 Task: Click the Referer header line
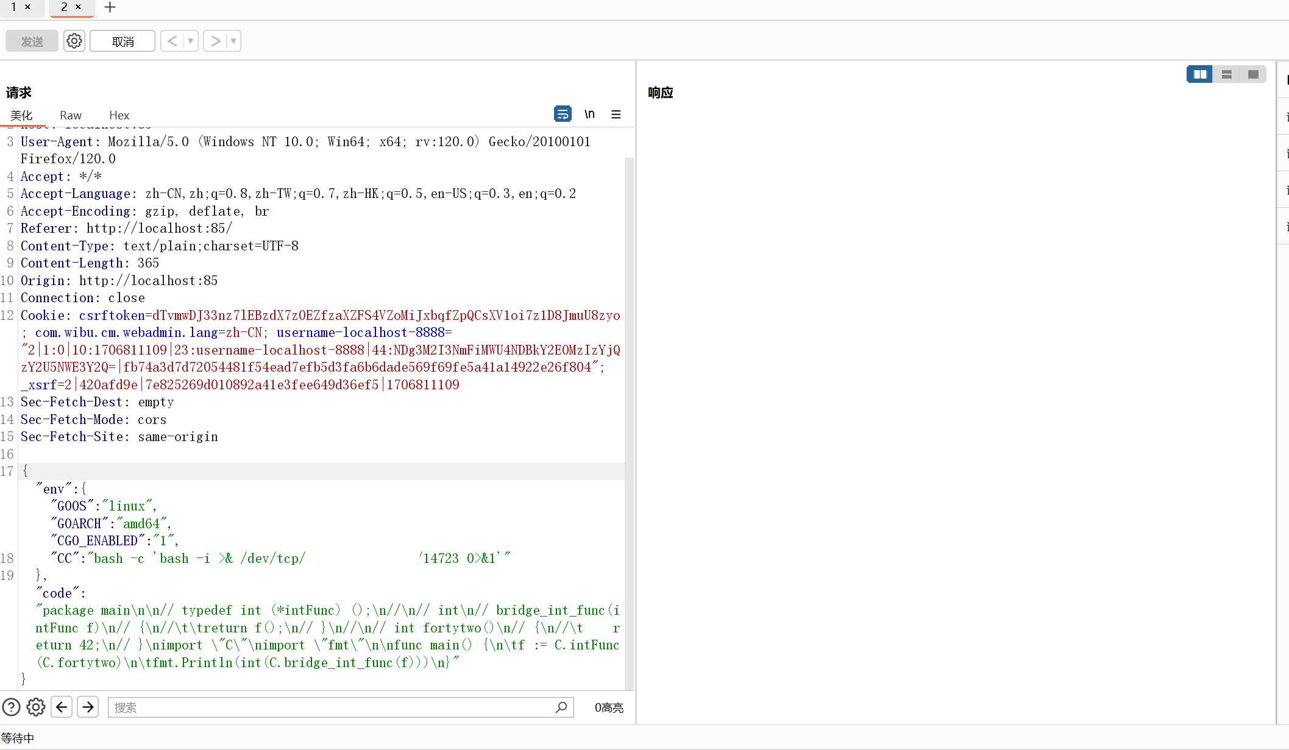coord(126,228)
